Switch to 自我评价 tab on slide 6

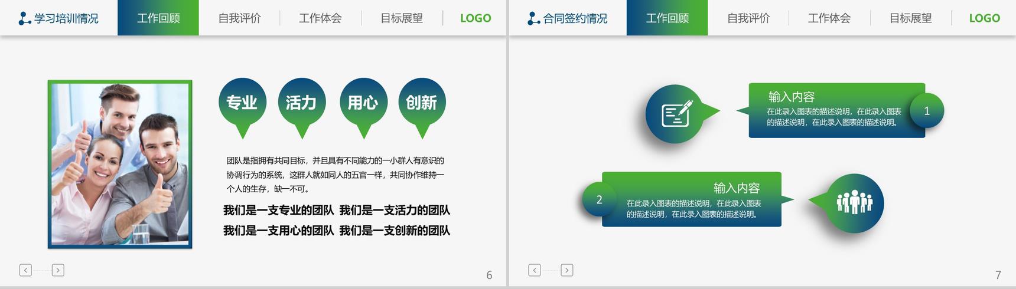(x=239, y=18)
